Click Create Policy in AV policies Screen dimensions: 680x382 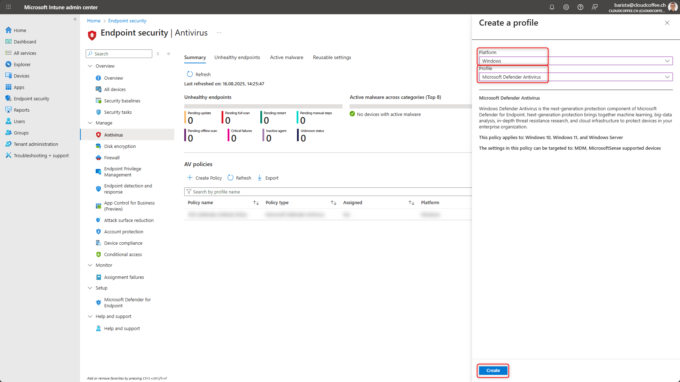204,178
